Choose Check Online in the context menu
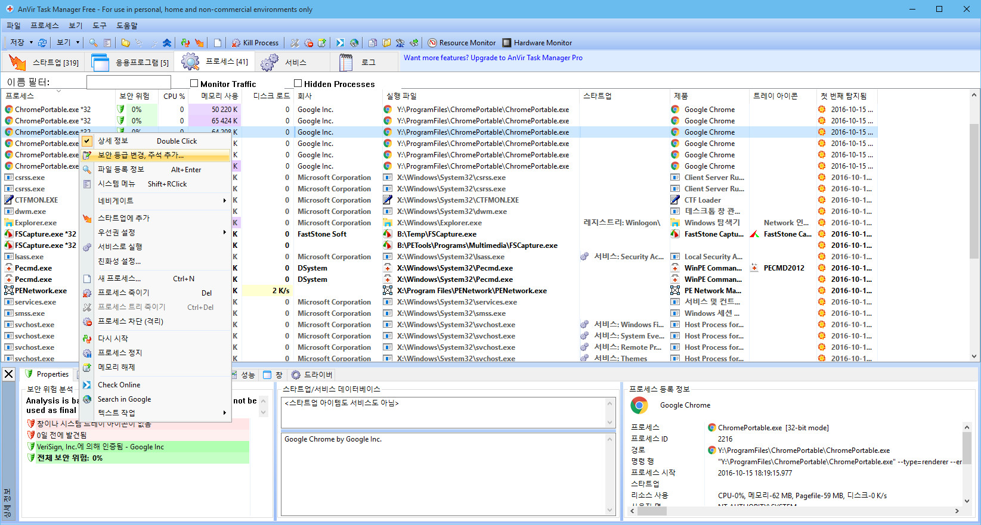The image size is (981, 525). point(155,385)
